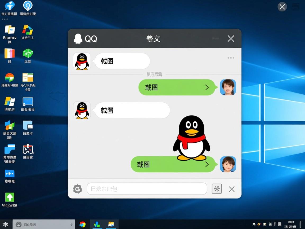
Task: Click the contact's profile photo beside the top green bubble
Action: (228, 87)
